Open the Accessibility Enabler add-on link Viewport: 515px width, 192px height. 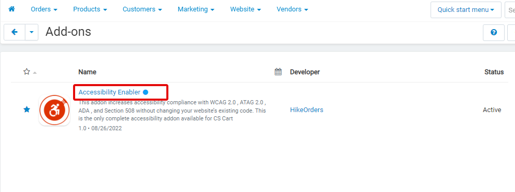click(x=109, y=92)
